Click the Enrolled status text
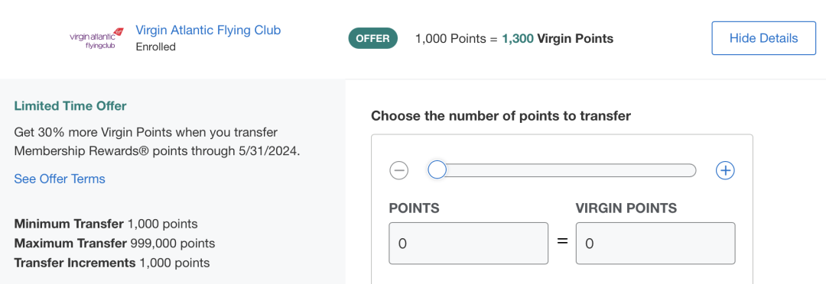Viewport: 826px width, 284px height. pyautogui.click(x=155, y=47)
